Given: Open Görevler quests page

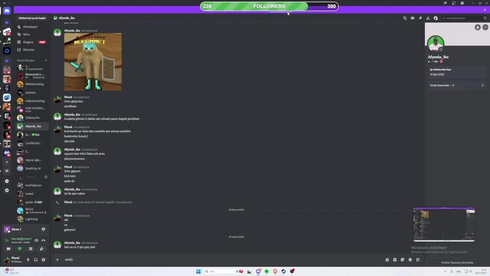Looking at the screenshot, I should (33, 50).
